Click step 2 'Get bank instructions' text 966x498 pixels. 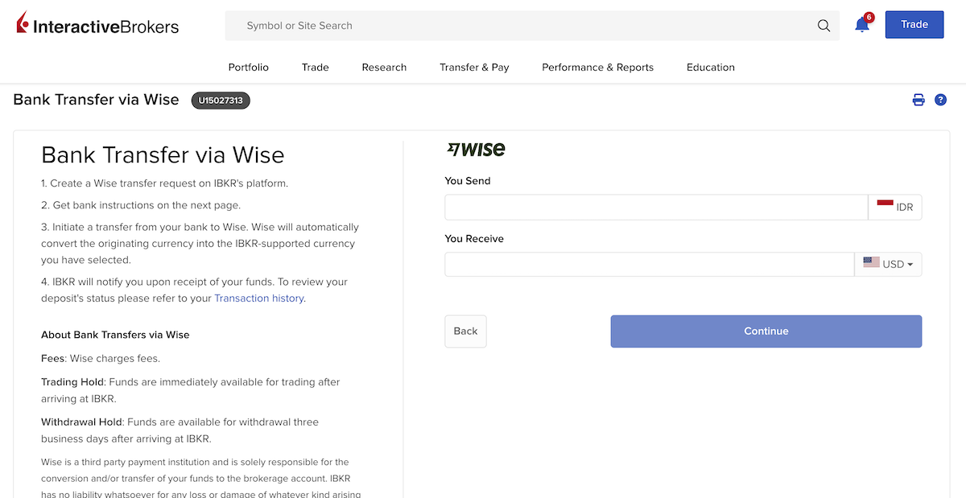pyautogui.click(x=141, y=205)
